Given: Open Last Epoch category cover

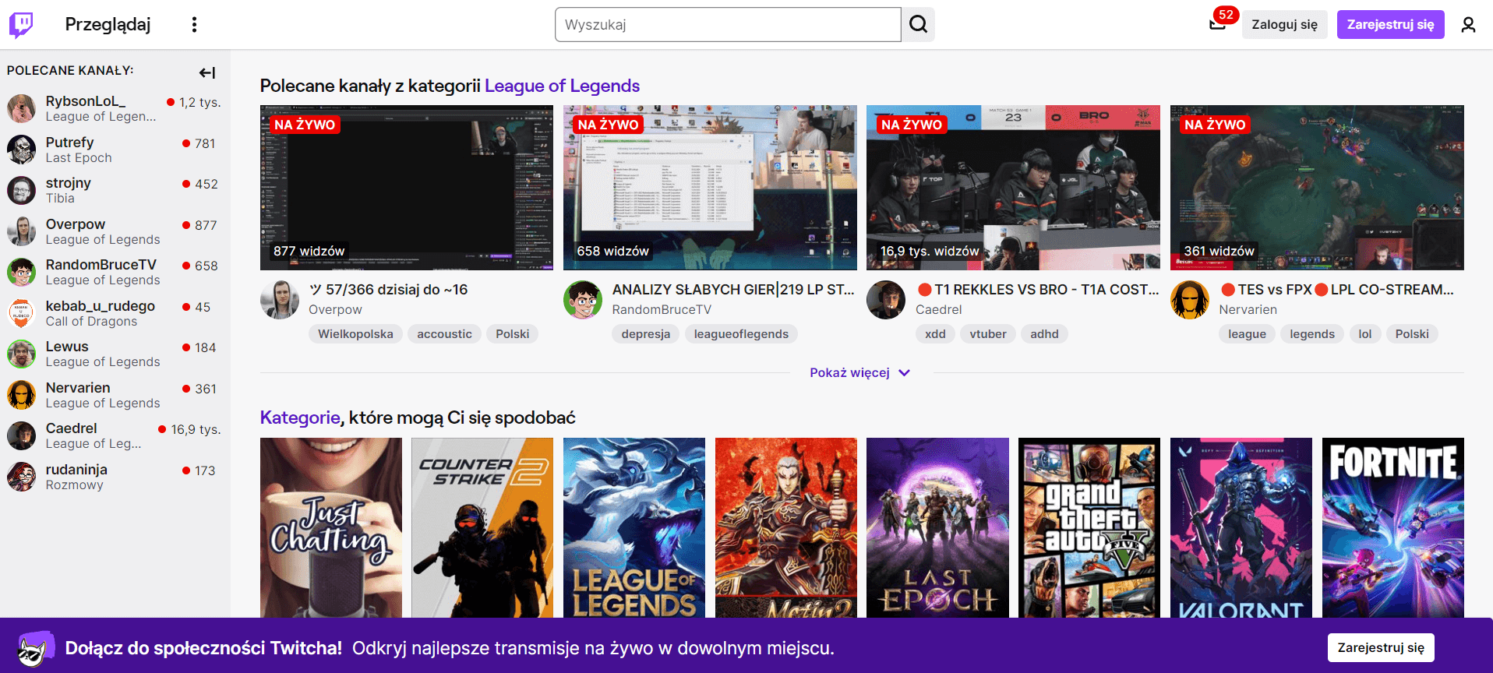Looking at the screenshot, I should [x=937, y=528].
